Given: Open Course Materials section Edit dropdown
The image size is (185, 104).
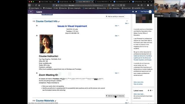Looking at the screenshot, I should (127, 103).
